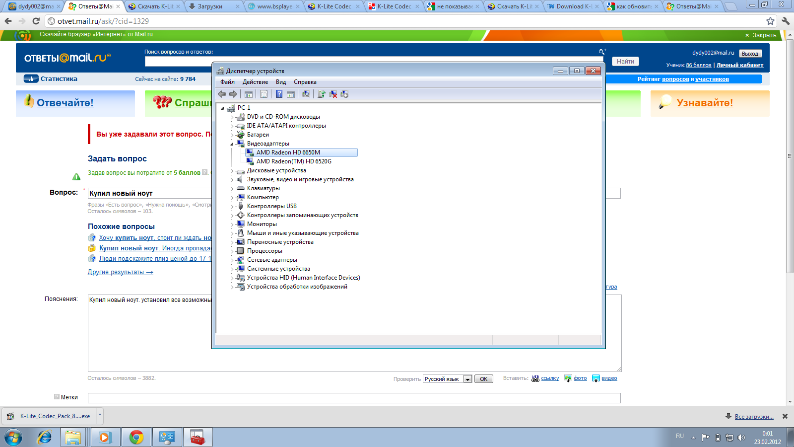Select Мыши и иные указывающие устройства

tap(303, 233)
